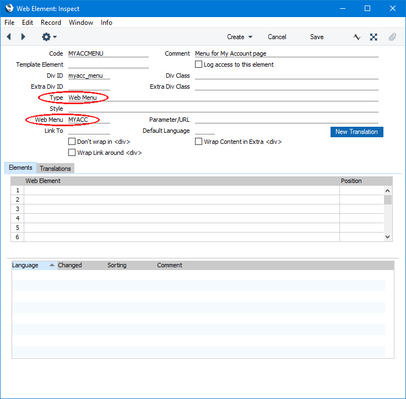This screenshot has width=406, height=399.
Task: Open the File menu
Action: pyautogui.click(x=9, y=23)
